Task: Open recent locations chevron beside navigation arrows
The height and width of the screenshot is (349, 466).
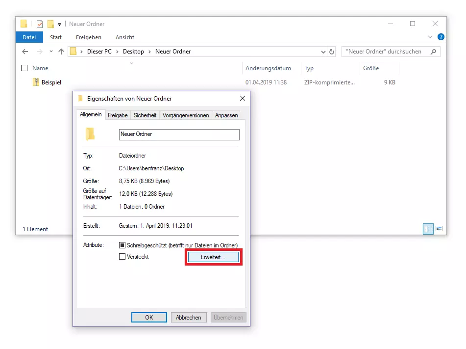Action: [51, 52]
